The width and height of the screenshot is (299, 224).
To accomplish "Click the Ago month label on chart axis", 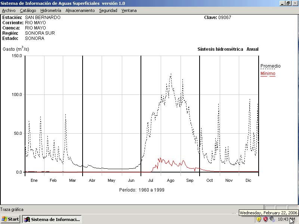I will [x=170, y=180].
